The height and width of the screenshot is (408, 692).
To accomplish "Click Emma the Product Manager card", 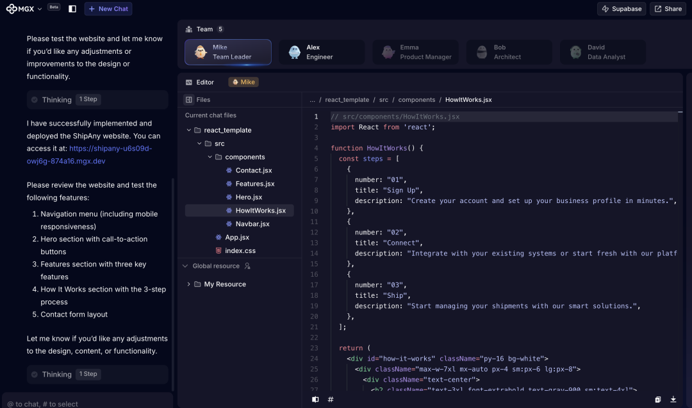I will (415, 53).
